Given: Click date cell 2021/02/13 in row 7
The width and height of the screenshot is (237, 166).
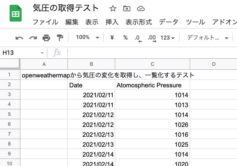Looking at the screenshot, I should click(91, 134).
